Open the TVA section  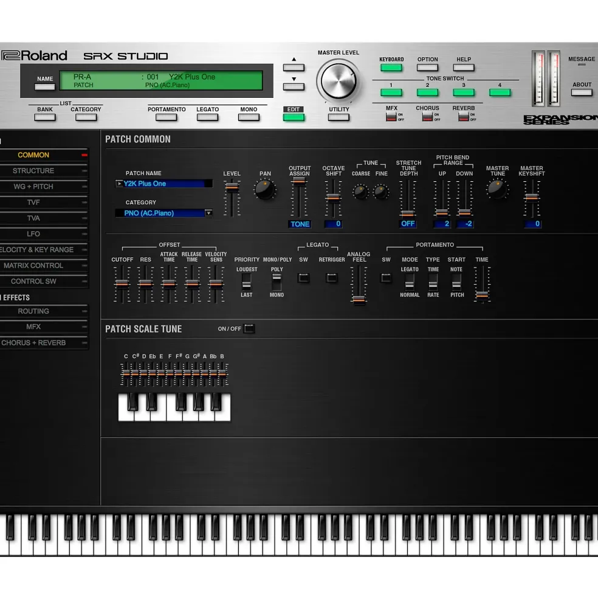44,218
